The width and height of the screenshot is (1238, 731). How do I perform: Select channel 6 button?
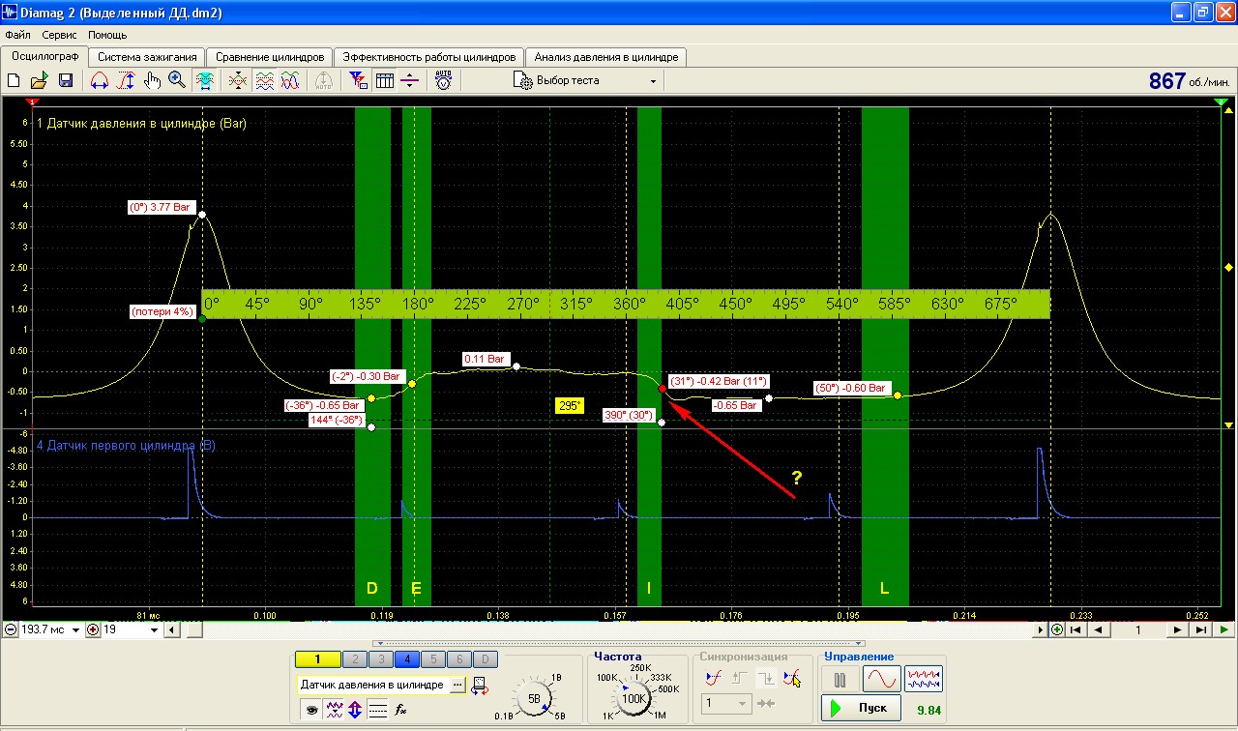[x=459, y=659]
